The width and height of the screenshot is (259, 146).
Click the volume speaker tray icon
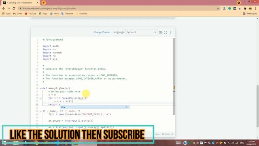click(197, 143)
